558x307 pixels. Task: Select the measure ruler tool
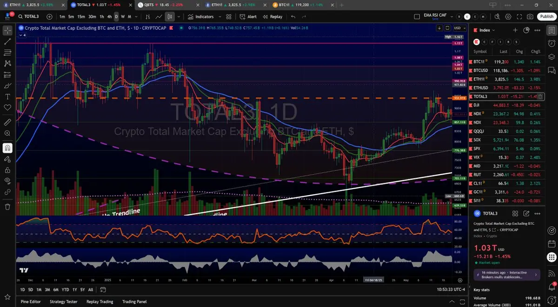pyautogui.click(x=7, y=123)
